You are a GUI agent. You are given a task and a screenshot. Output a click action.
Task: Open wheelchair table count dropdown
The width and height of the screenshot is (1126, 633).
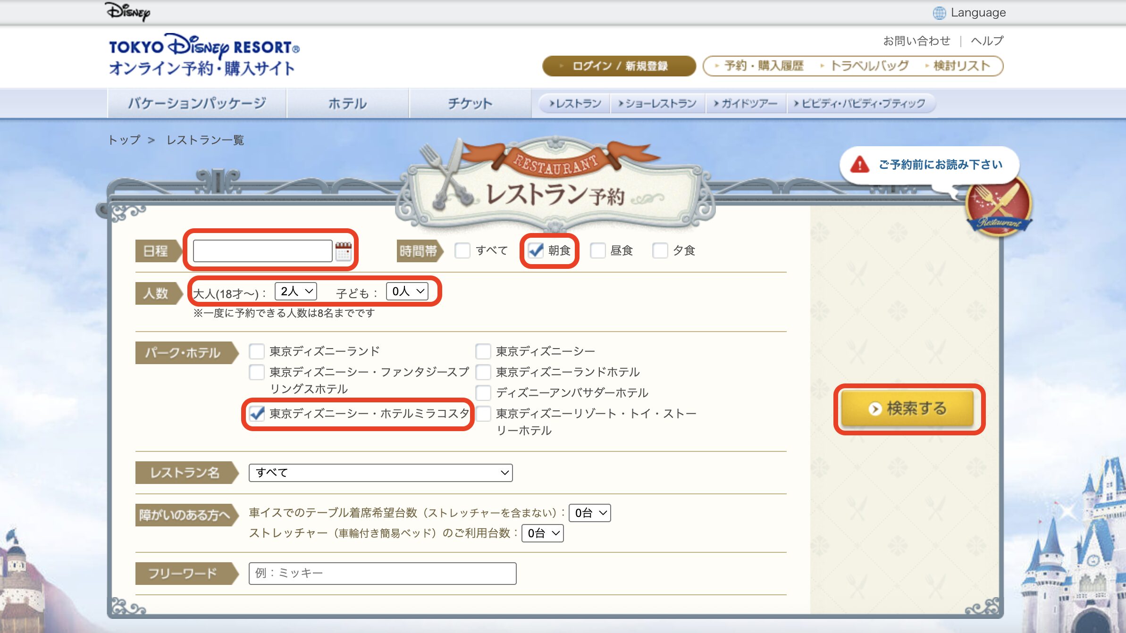(590, 513)
